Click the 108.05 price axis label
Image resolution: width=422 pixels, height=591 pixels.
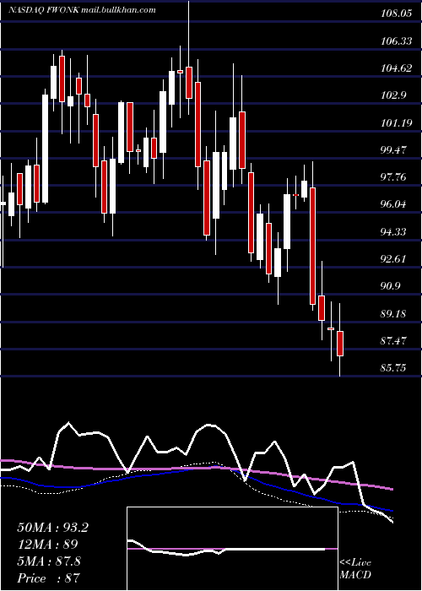click(397, 14)
